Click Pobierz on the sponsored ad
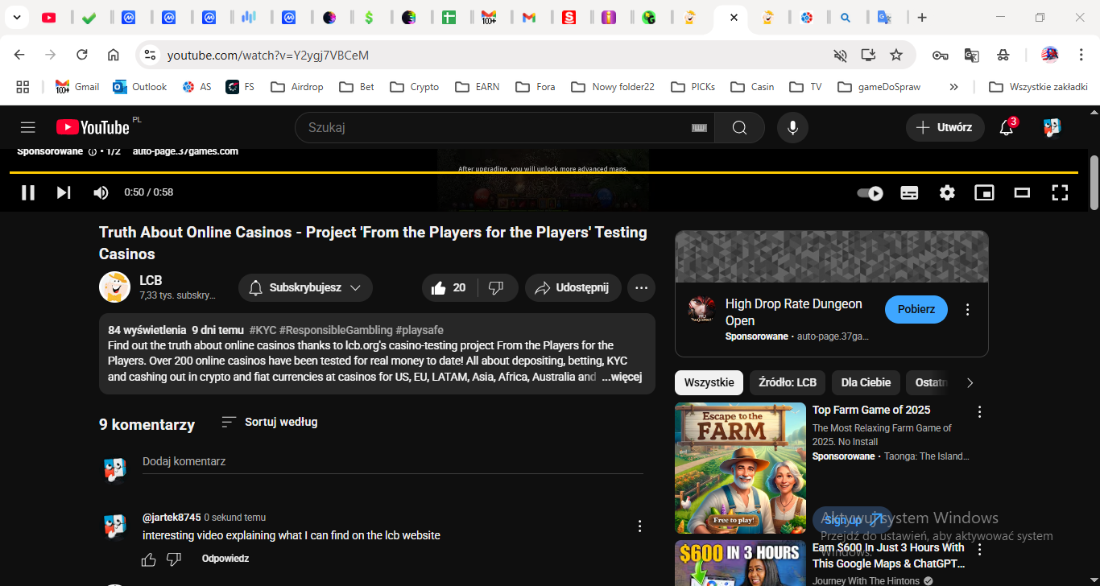 [x=916, y=309]
